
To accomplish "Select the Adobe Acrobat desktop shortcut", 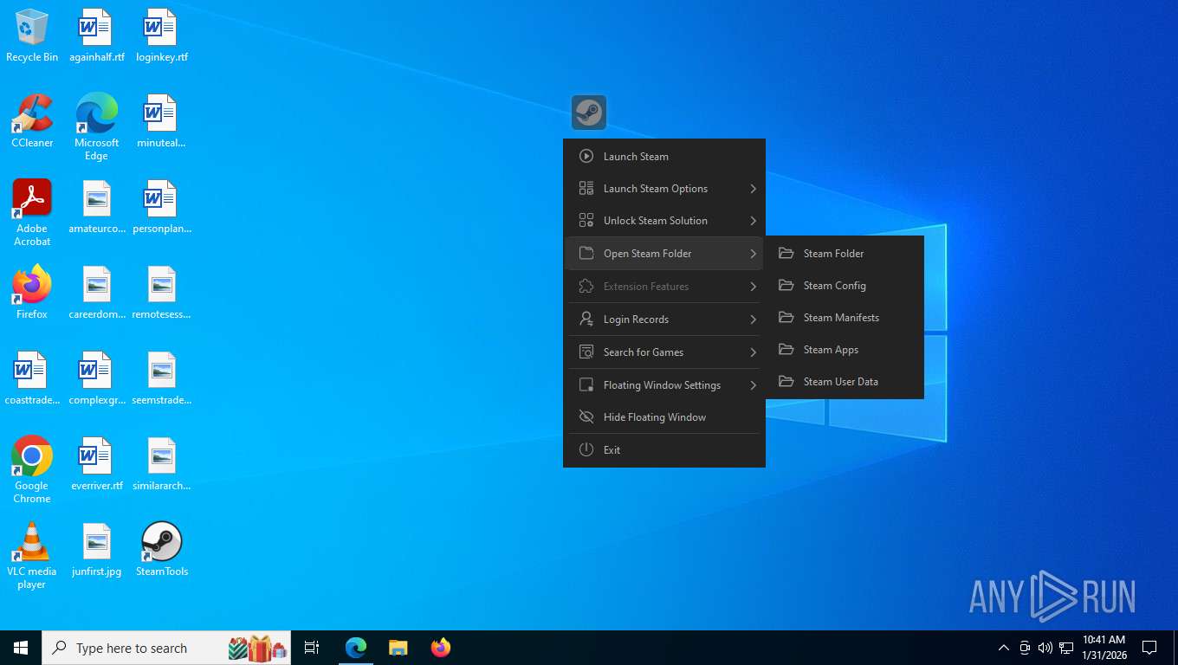I will coord(32,213).
